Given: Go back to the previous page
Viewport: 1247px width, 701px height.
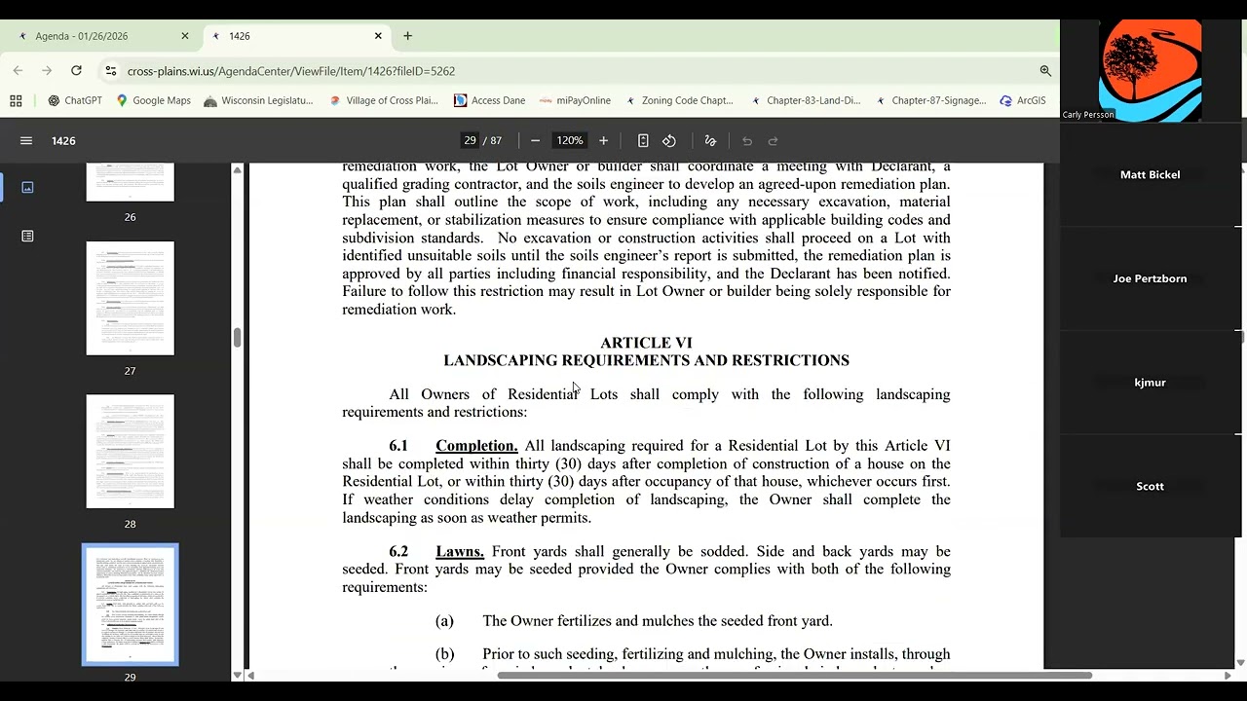Looking at the screenshot, I should click(x=18, y=71).
